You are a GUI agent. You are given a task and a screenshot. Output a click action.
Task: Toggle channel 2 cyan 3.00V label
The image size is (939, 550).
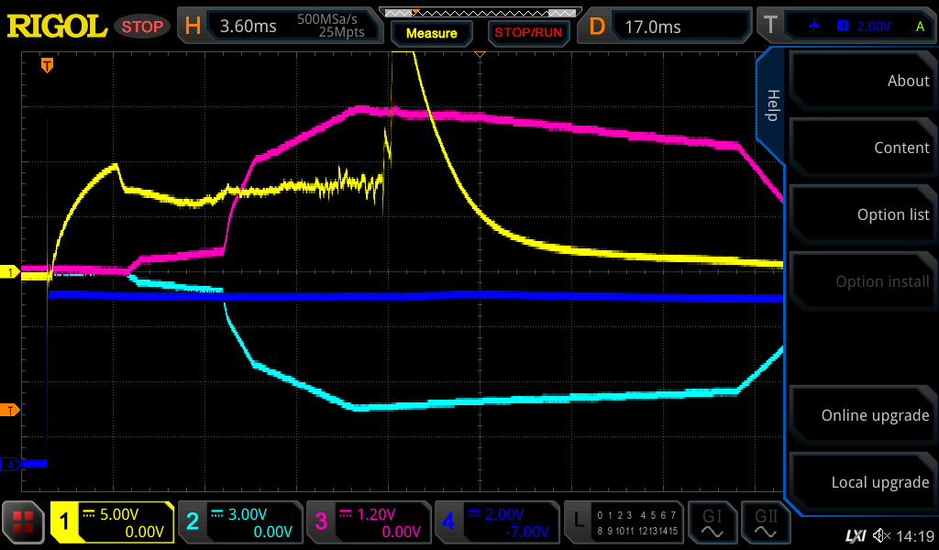point(239,522)
